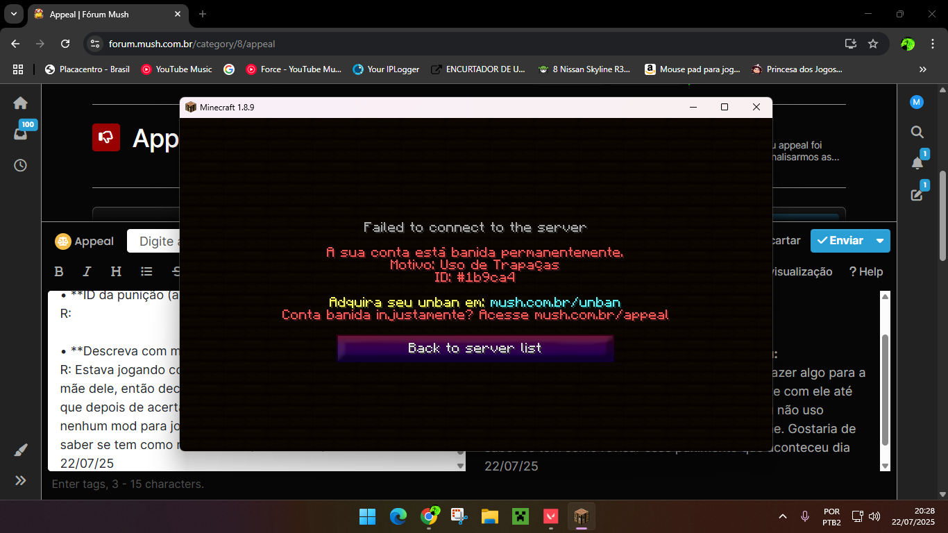Open Mouse pad para jog... bookmark
The width and height of the screenshot is (948, 533).
point(693,69)
